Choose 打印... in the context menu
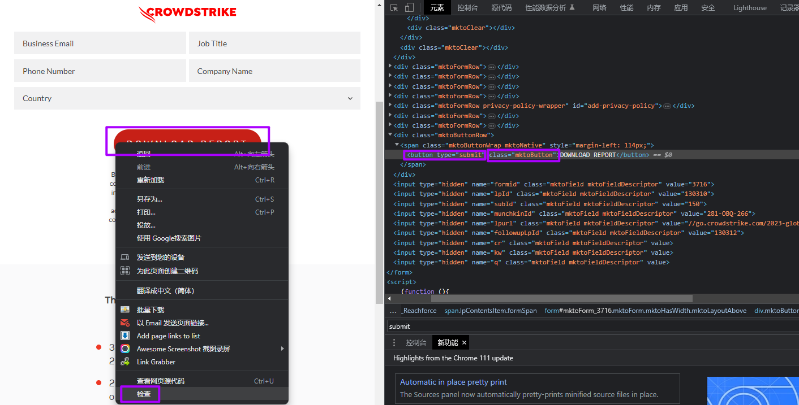The width and height of the screenshot is (799, 405). point(202,212)
